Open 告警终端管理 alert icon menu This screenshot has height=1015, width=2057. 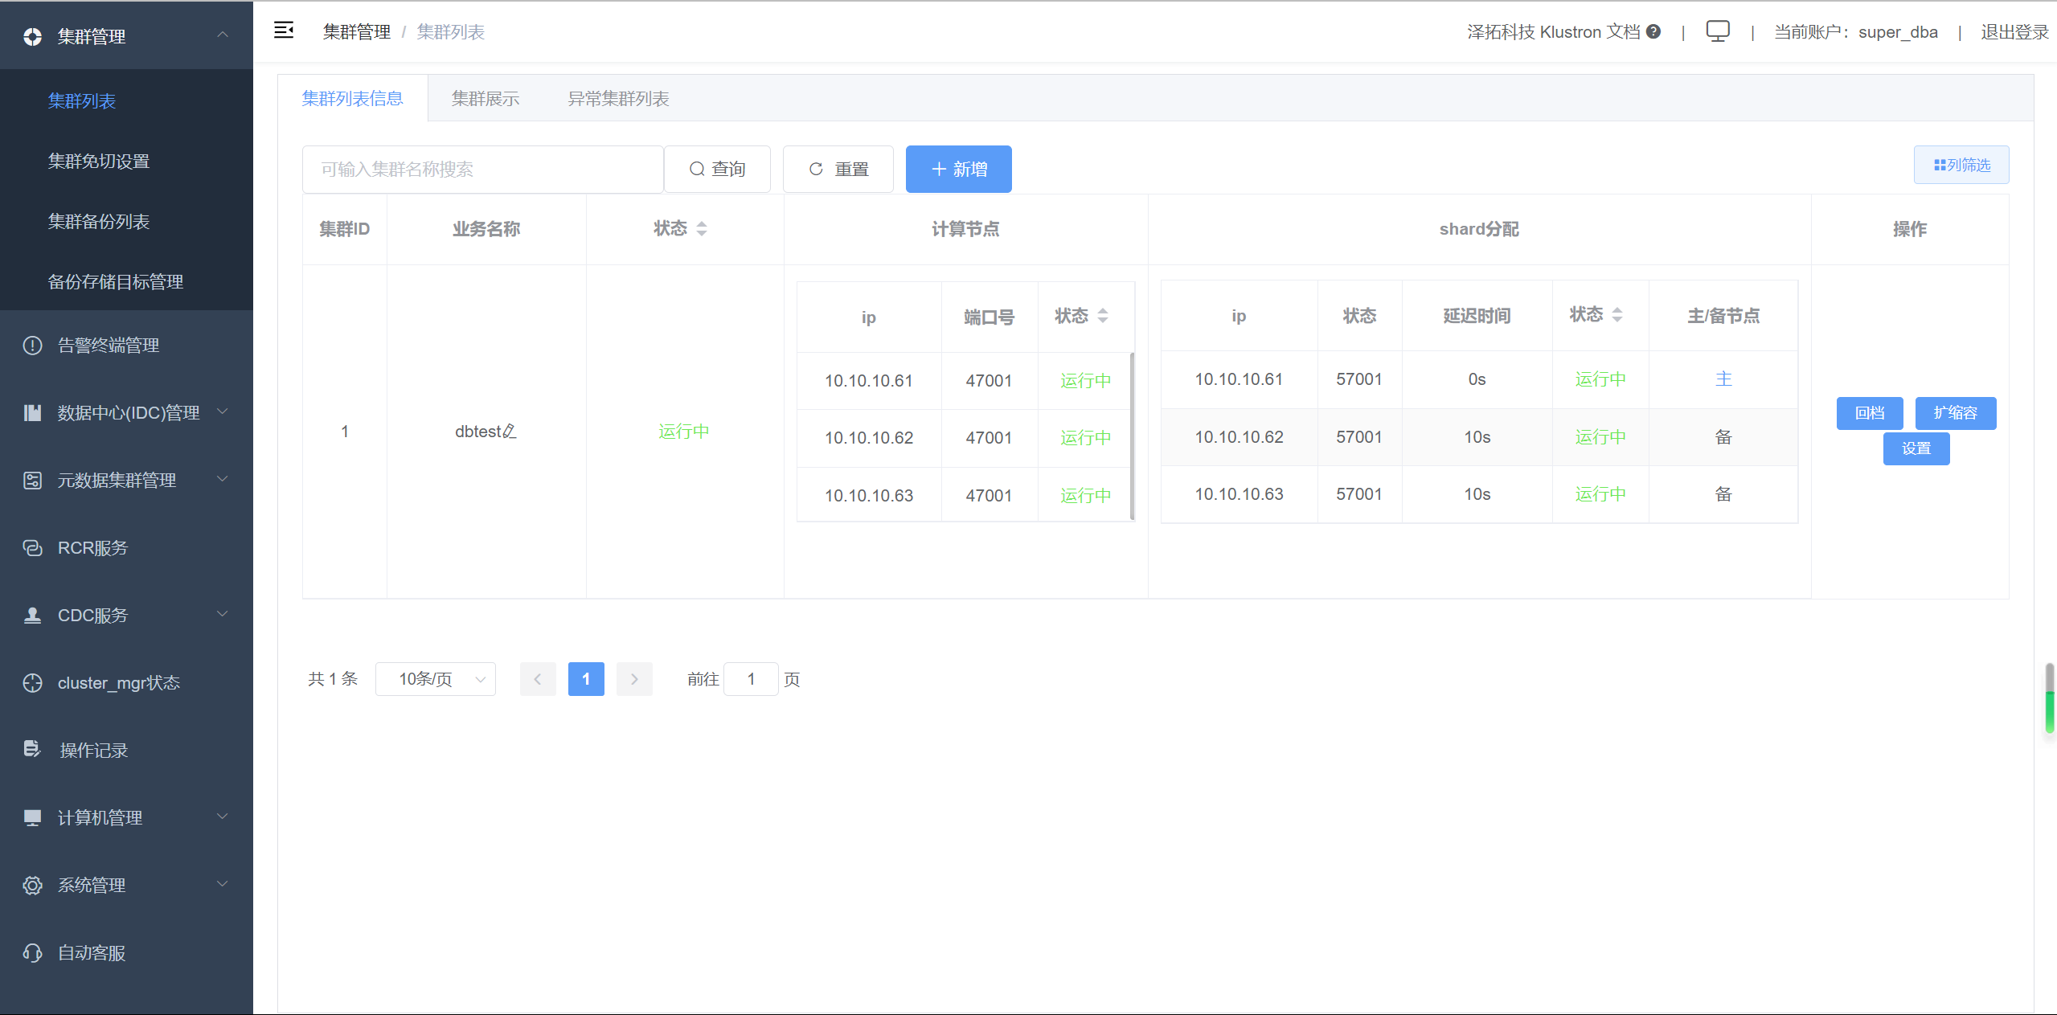click(109, 346)
